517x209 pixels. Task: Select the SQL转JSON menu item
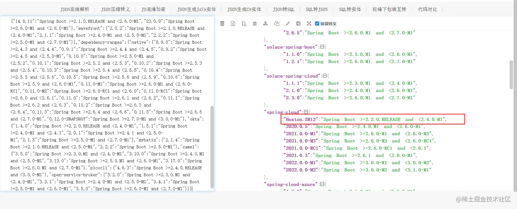click(x=317, y=9)
